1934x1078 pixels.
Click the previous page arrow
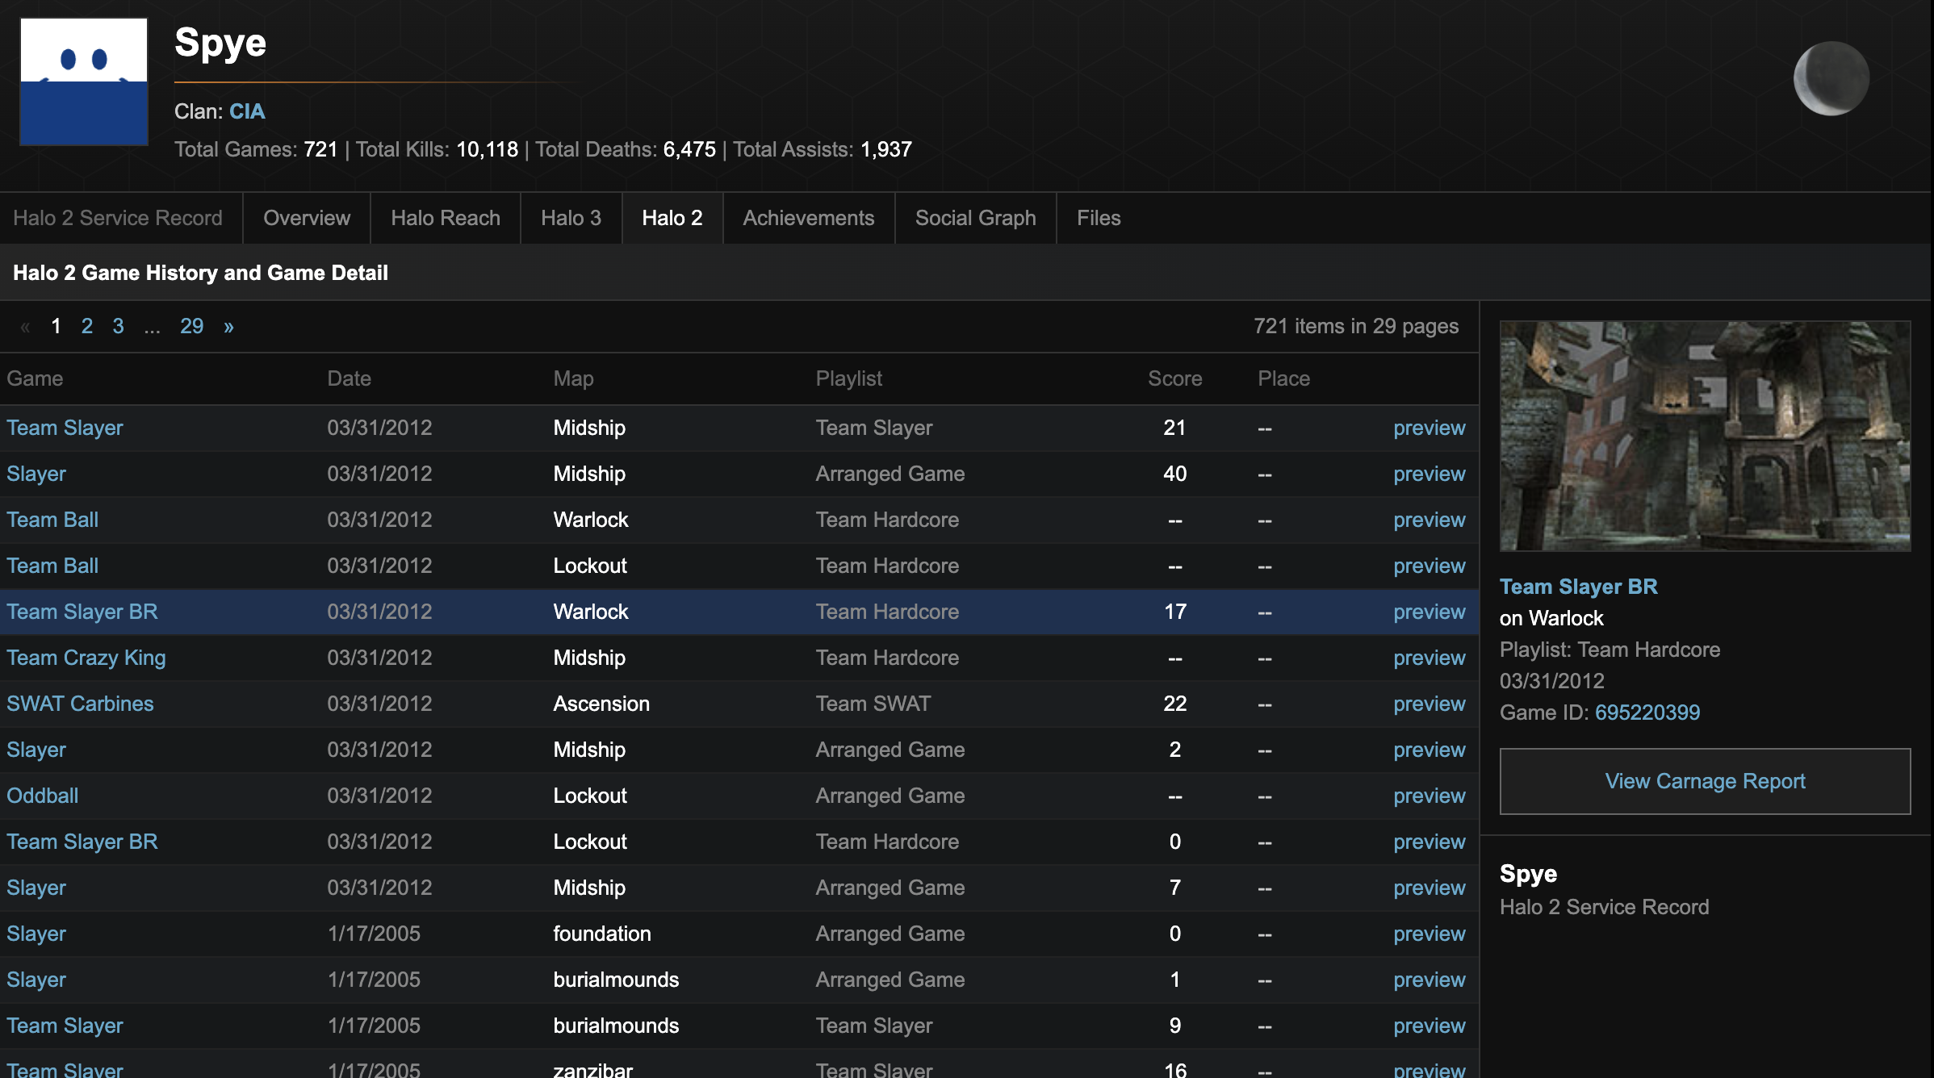25,326
